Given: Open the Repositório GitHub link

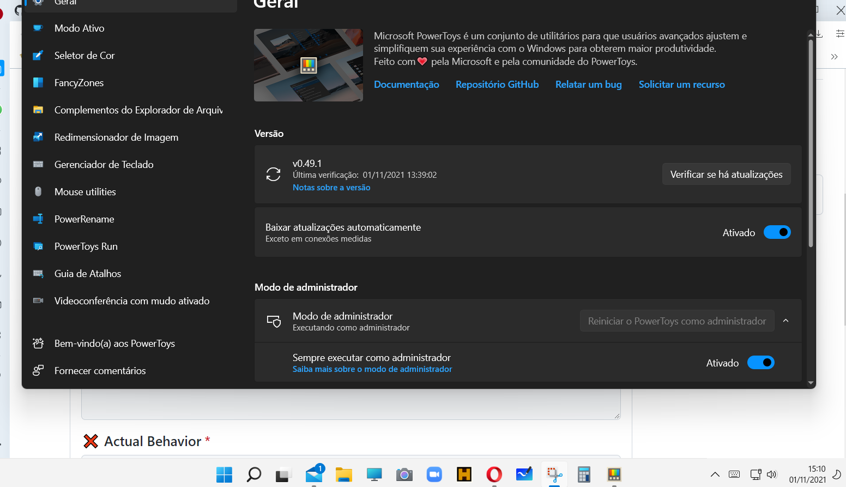Looking at the screenshot, I should [x=497, y=85].
